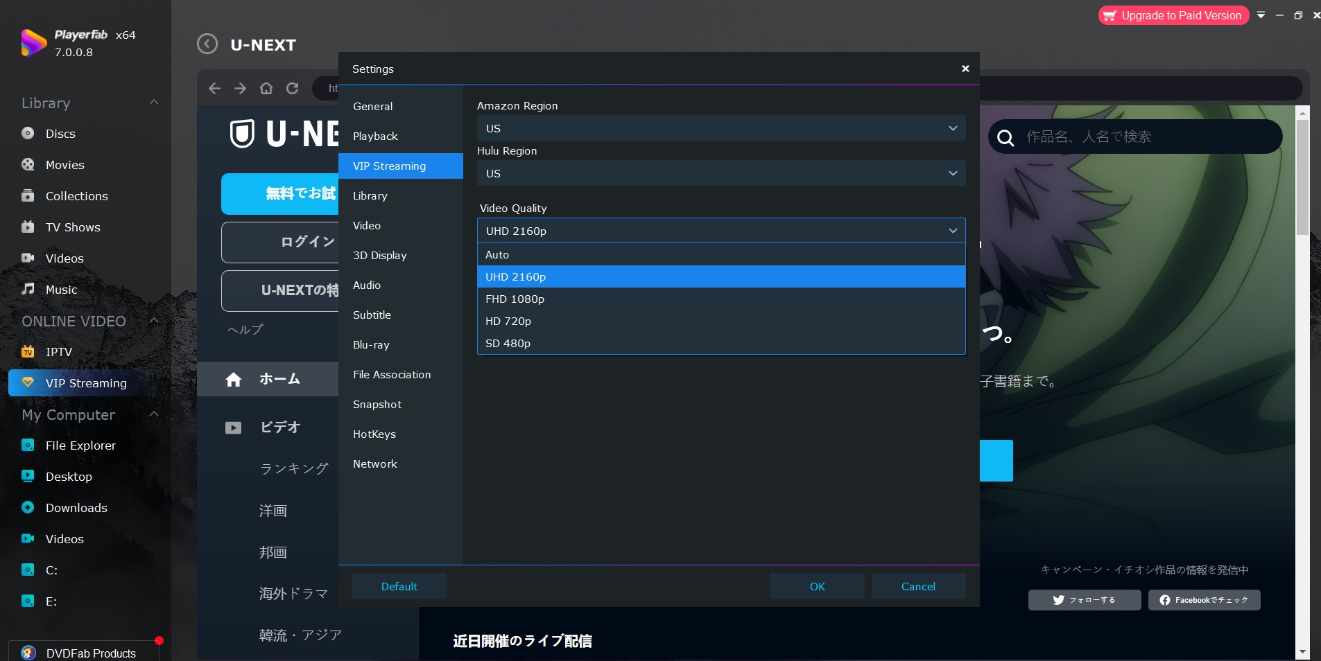Open the Blu-ray settings tab

point(401,344)
